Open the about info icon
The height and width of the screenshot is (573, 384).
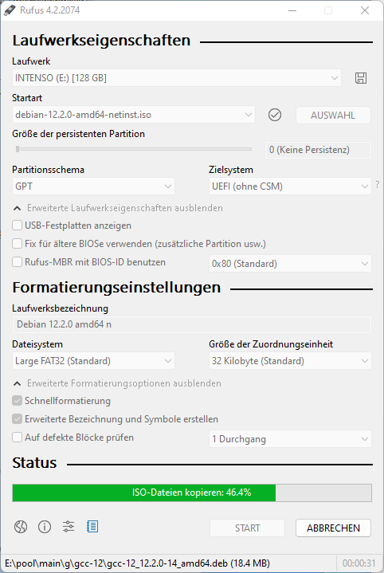[45, 527]
